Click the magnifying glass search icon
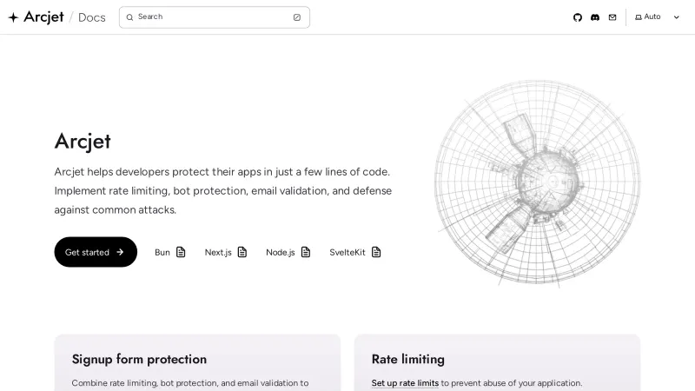The height and width of the screenshot is (391, 695). click(130, 17)
